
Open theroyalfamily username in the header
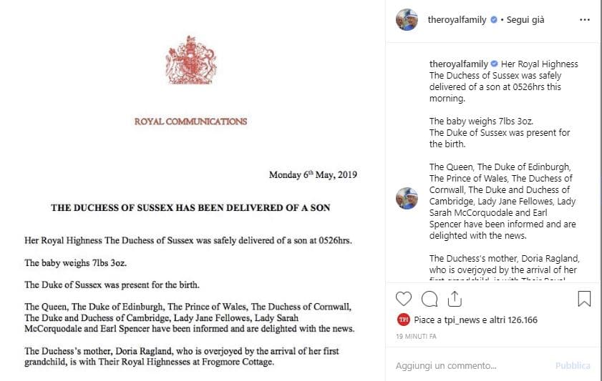457,20
